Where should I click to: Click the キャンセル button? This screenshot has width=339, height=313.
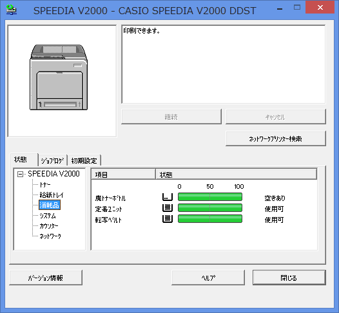click(x=276, y=117)
